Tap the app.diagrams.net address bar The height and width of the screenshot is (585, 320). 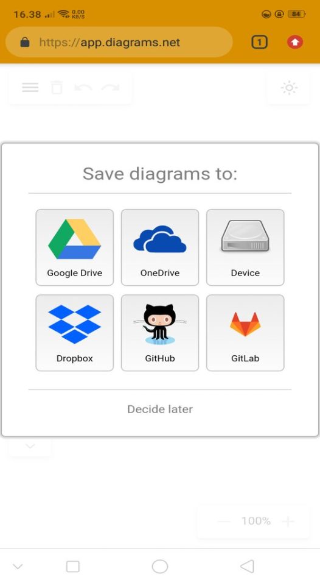tap(119, 42)
